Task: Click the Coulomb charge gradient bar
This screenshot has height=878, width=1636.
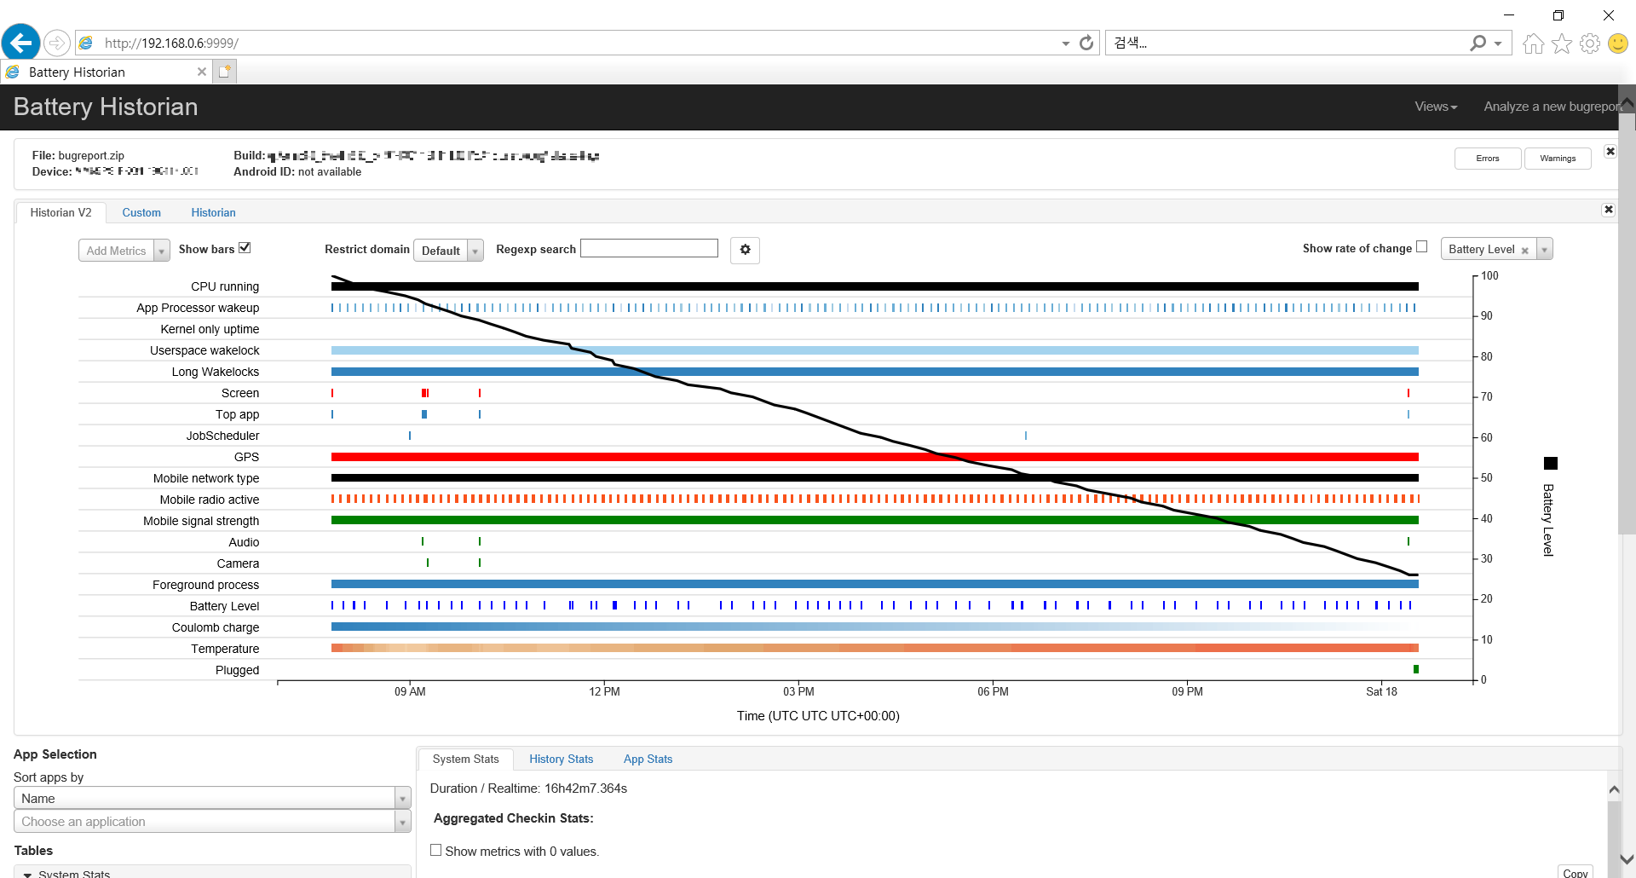Action: (x=874, y=627)
